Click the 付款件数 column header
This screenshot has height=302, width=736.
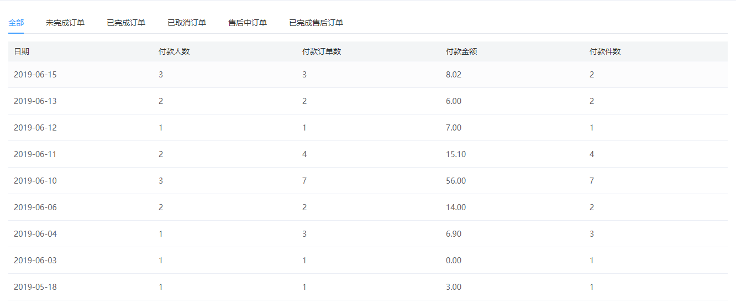pos(605,51)
